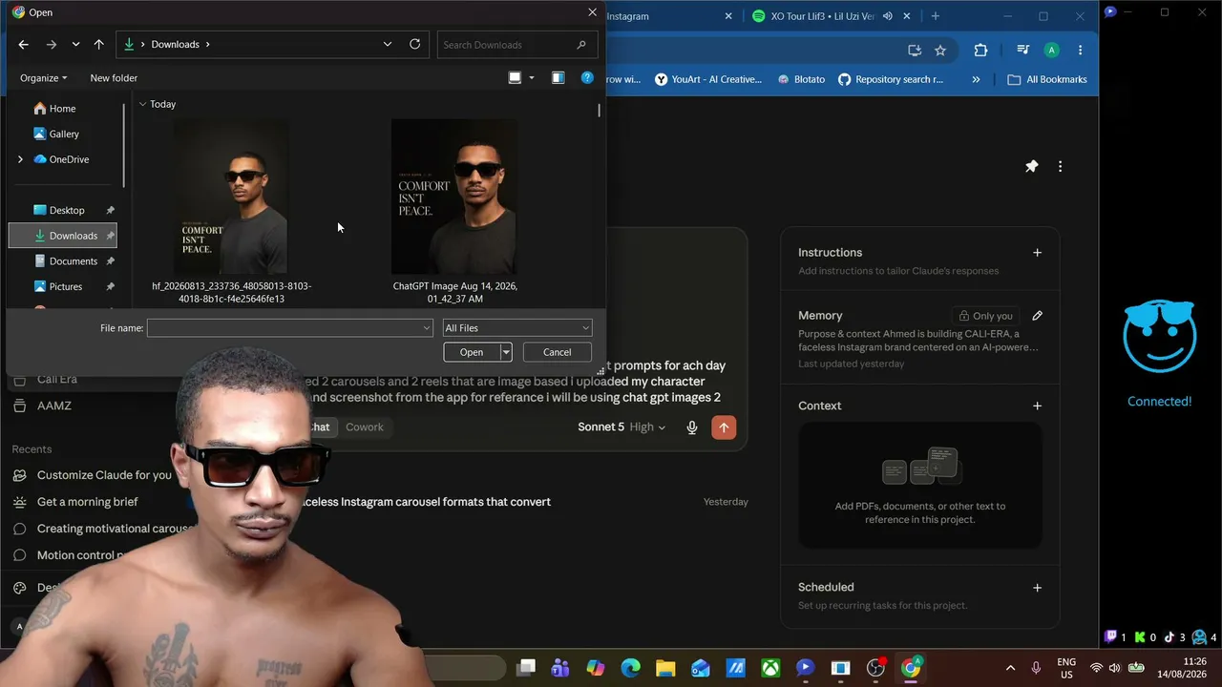Open the Customize Claude recent chat

[x=104, y=475]
